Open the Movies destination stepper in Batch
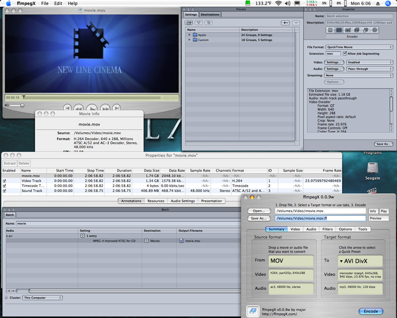This screenshot has height=318, width=397. [146, 240]
